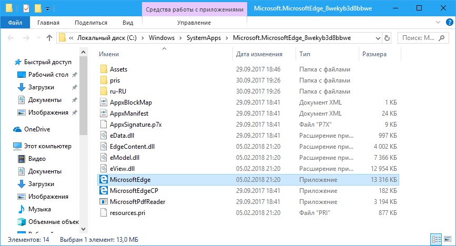The width and height of the screenshot is (456, 246).
Task: Click the AppxSignature.p7x file icon
Action: pyautogui.click(x=104, y=125)
